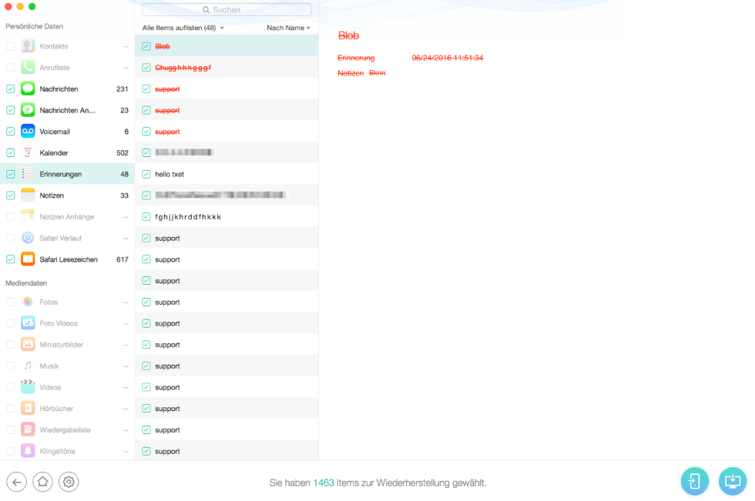The width and height of the screenshot is (755, 501).
Task: Select the Safari Lesezeichen bookmarks icon
Action: (x=28, y=259)
